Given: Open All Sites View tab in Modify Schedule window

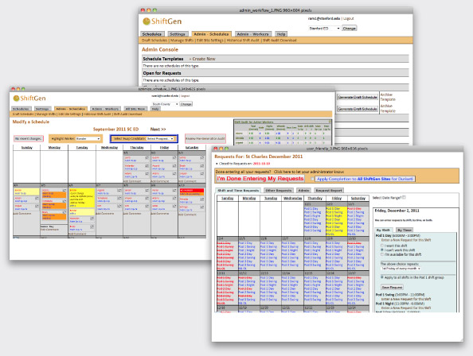Looking at the screenshot, I should click(x=135, y=109).
